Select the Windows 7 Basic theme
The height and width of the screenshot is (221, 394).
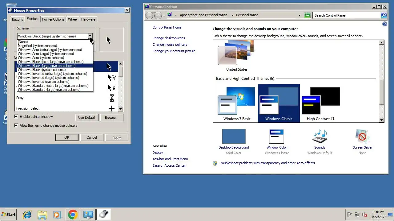237,104
